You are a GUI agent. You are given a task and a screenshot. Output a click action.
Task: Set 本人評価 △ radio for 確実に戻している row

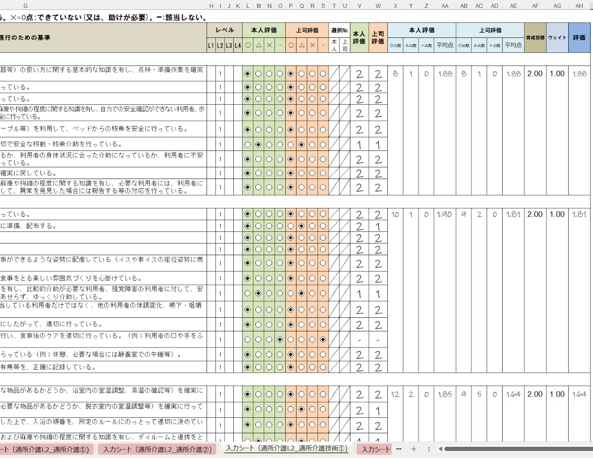(x=259, y=173)
